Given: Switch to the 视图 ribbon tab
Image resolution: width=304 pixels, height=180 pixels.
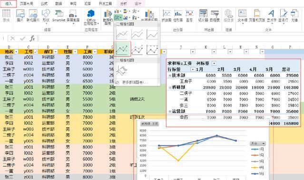Looking at the screenshot, I should pos(88,3).
